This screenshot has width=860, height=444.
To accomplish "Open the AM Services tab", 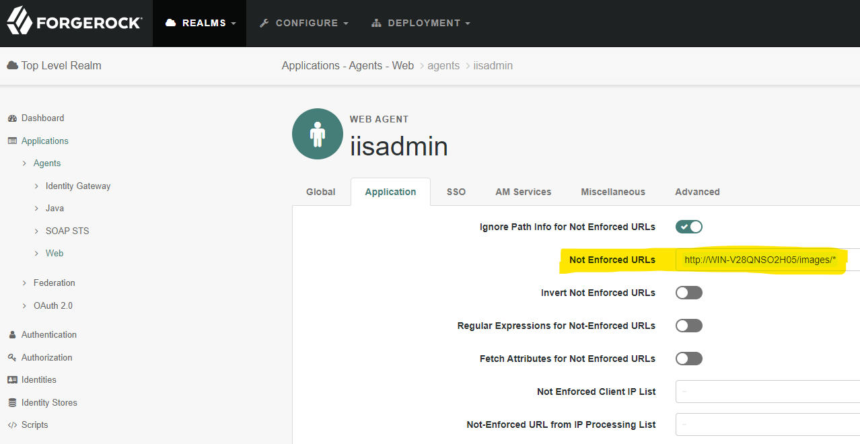I will [524, 192].
